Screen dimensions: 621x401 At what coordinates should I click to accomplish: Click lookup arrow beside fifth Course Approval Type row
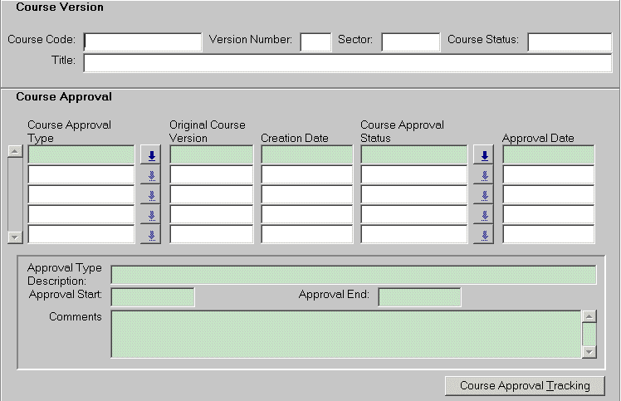pyautogui.click(x=150, y=235)
